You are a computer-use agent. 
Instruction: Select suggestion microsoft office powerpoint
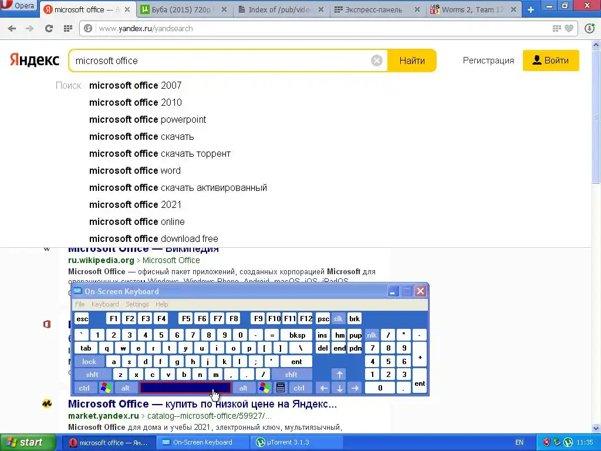pos(147,119)
